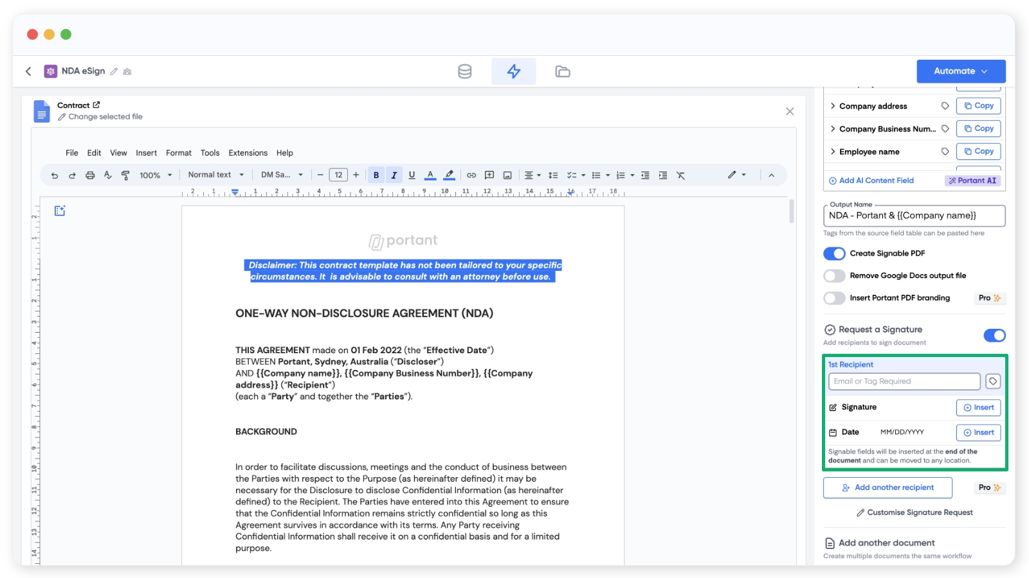Image resolution: width=1029 pixels, height=578 pixels.
Task: Open the Extensions menu
Action: point(248,153)
